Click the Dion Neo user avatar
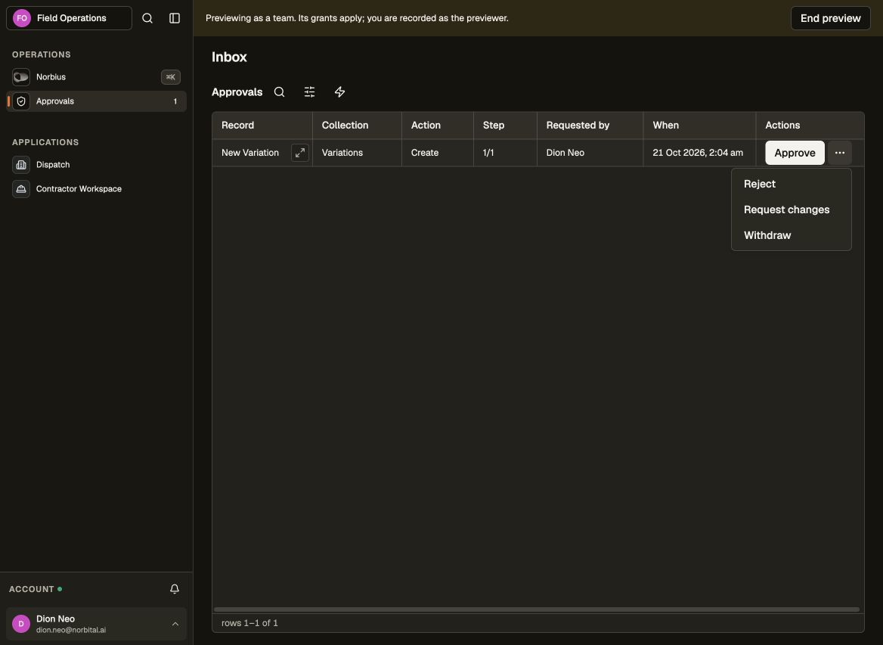Image resolution: width=883 pixels, height=645 pixels. tap(21, 624)
